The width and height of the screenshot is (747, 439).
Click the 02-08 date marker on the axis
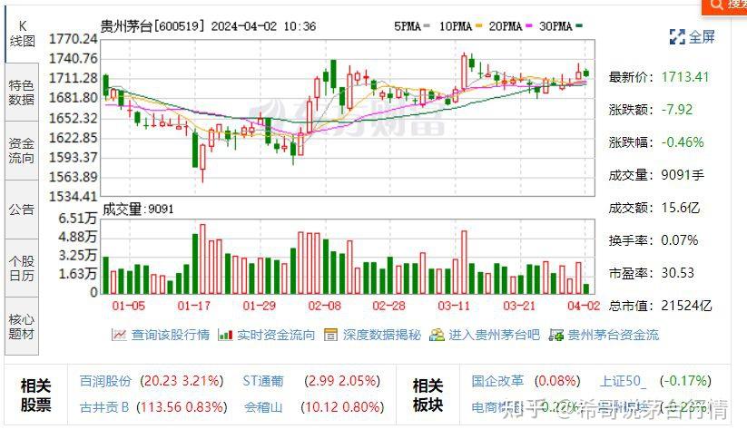324,306
